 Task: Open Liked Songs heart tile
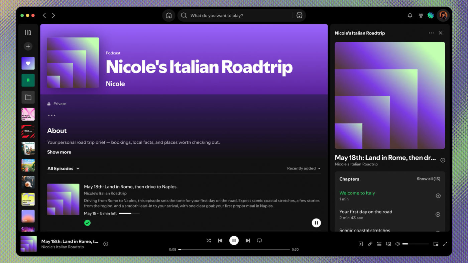[x=28, y=63]
